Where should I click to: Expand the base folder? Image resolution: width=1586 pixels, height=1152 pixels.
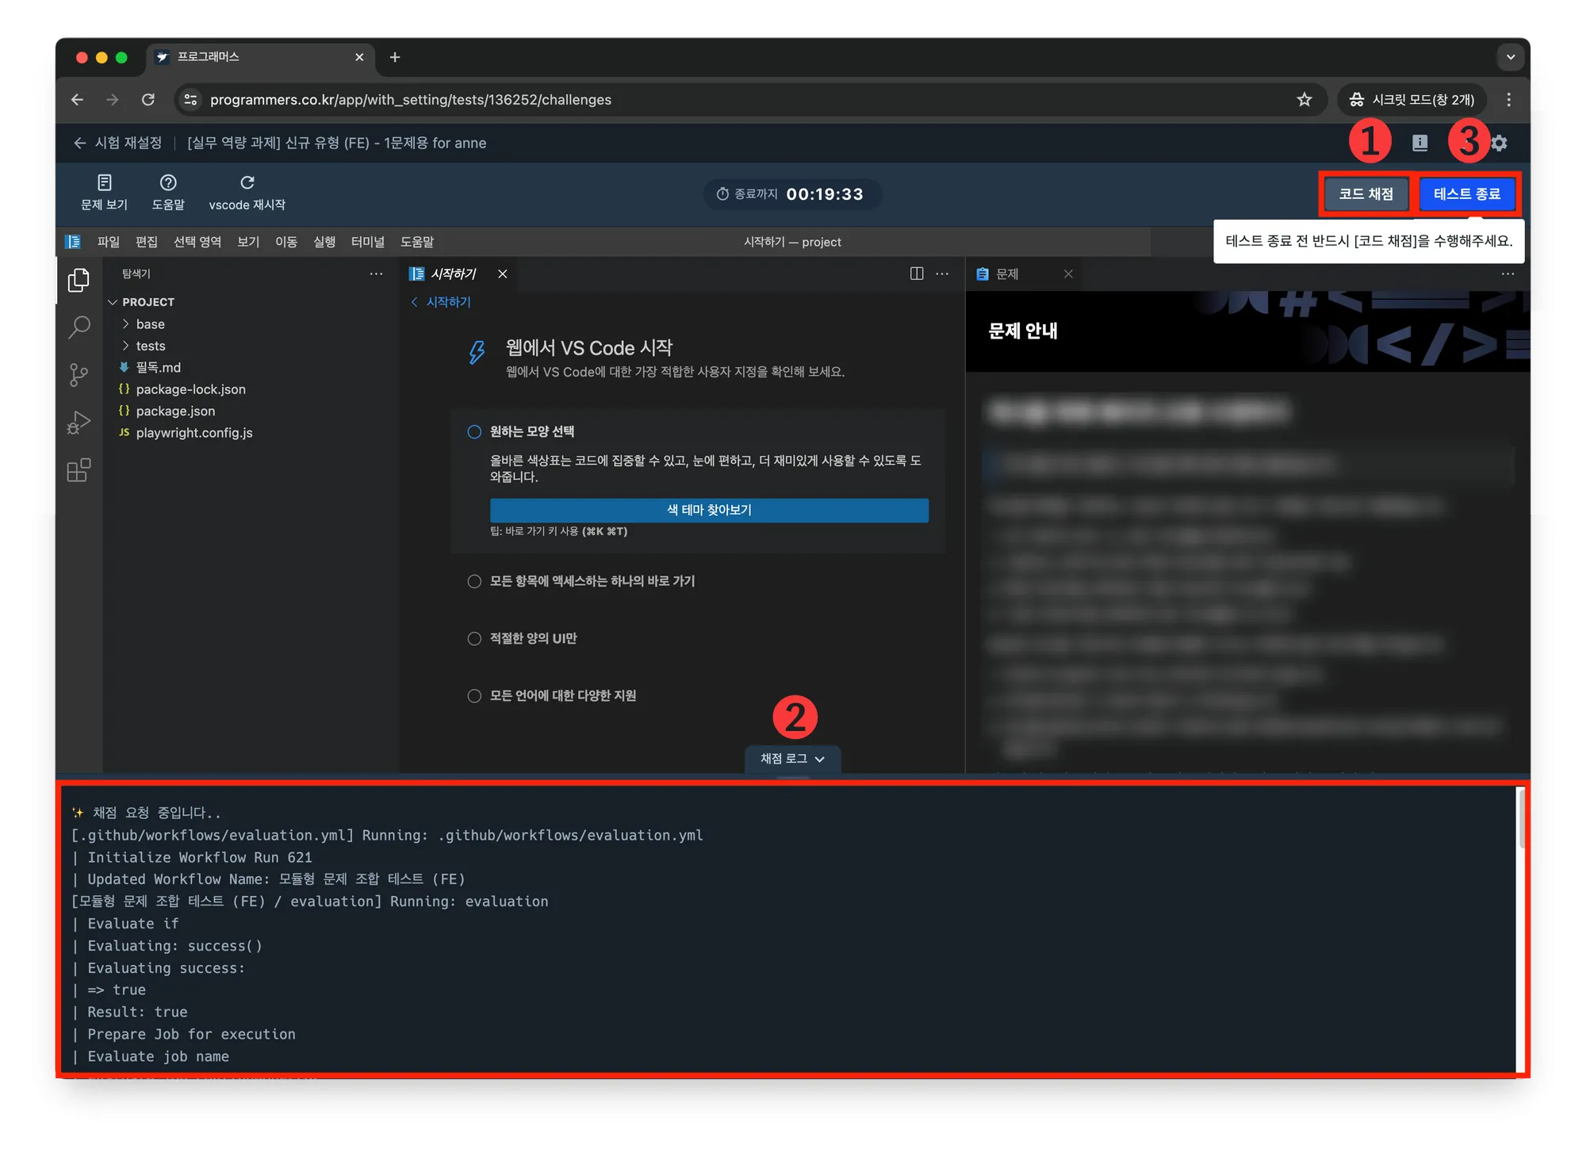pos(150,324)
